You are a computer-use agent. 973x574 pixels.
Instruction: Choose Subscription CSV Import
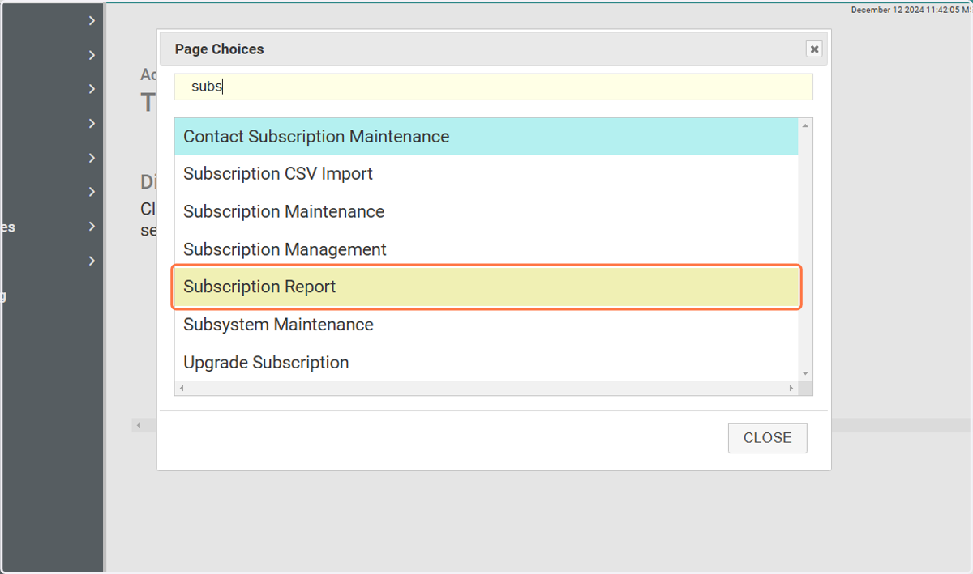pyautogui.click(x=486, y=174)
